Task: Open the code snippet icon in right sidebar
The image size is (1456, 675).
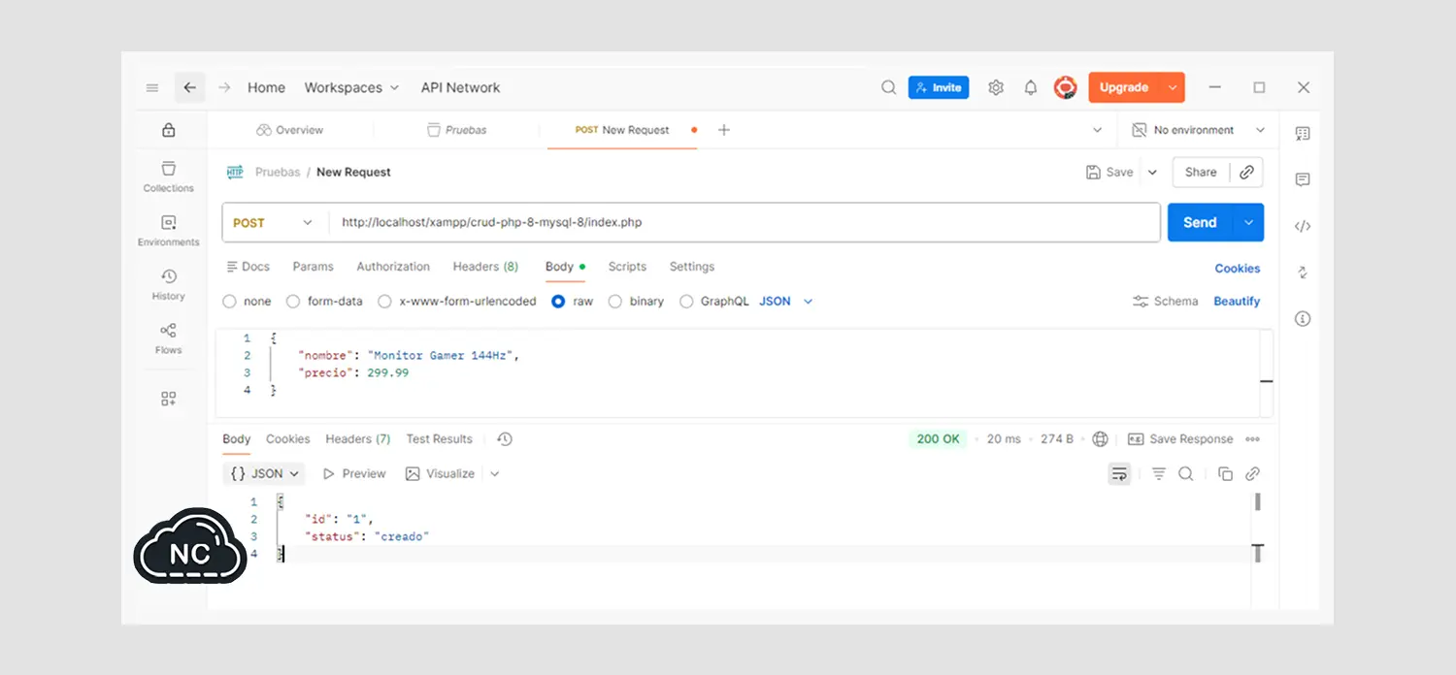Action: tap(1303, 226)
